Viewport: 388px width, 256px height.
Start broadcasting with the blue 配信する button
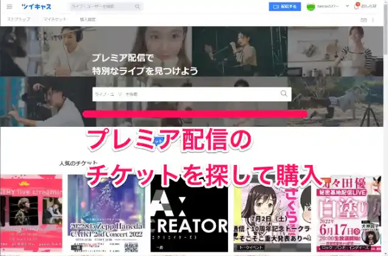point(285,7)
